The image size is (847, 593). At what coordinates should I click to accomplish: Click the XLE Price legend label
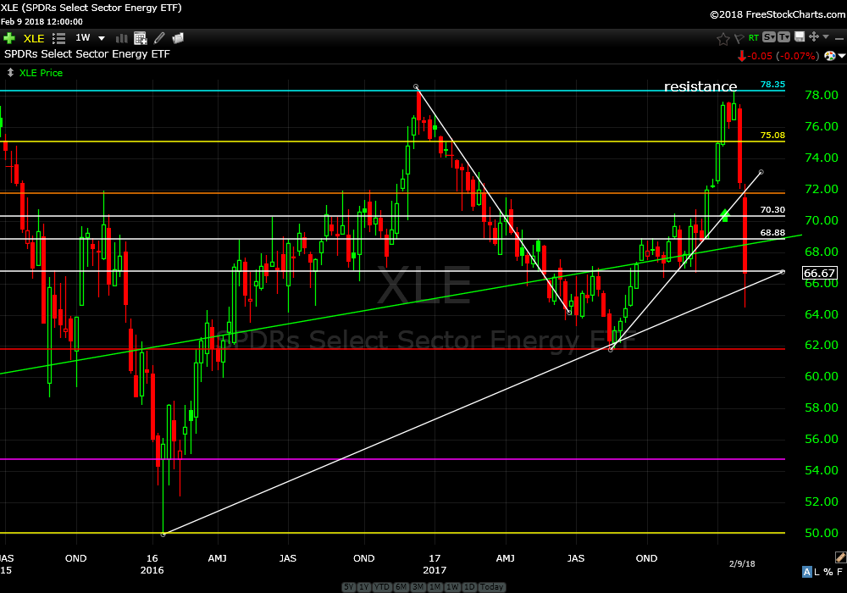[40, 73]
